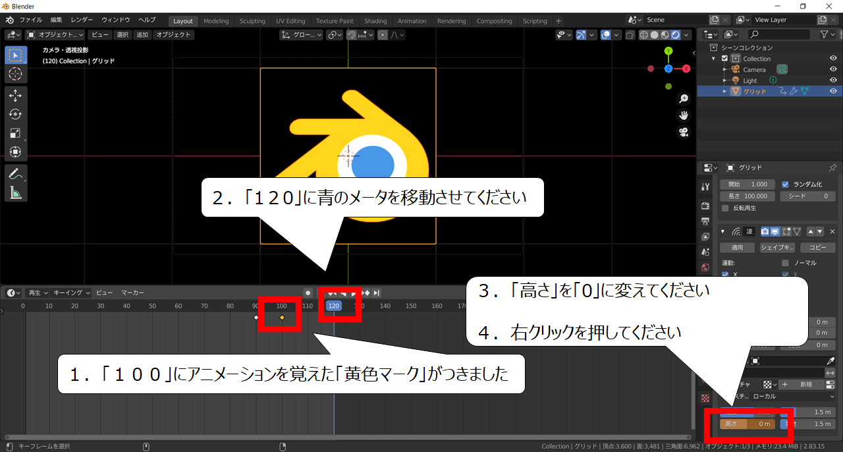This screenshot has width=843, height=452.
Task: Remove the 波 modifier with X
Action: [x=832, y=231]
